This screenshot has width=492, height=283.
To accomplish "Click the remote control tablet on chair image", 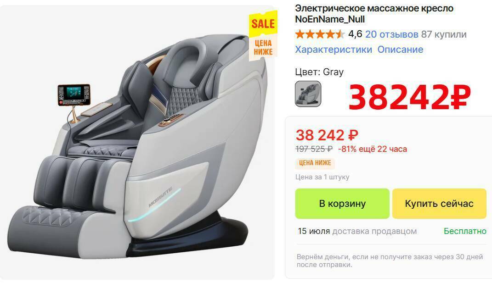I will (74, 94).
